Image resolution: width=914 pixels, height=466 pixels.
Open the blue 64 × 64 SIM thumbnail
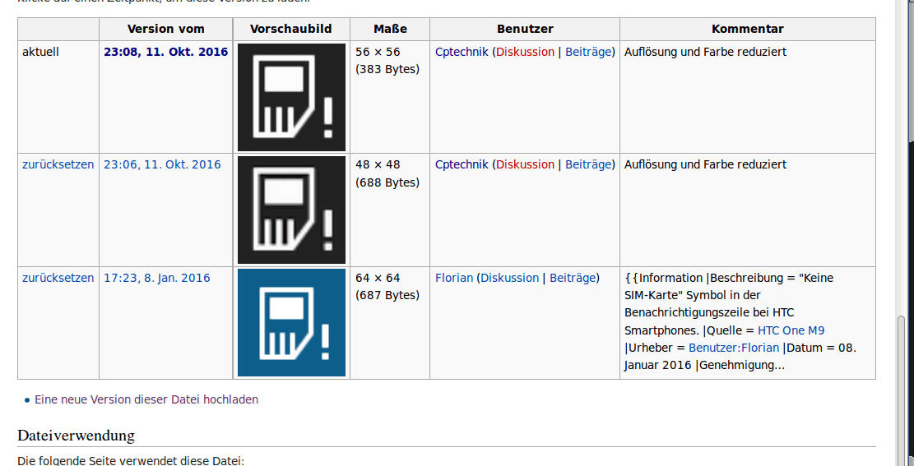[291, 323]
